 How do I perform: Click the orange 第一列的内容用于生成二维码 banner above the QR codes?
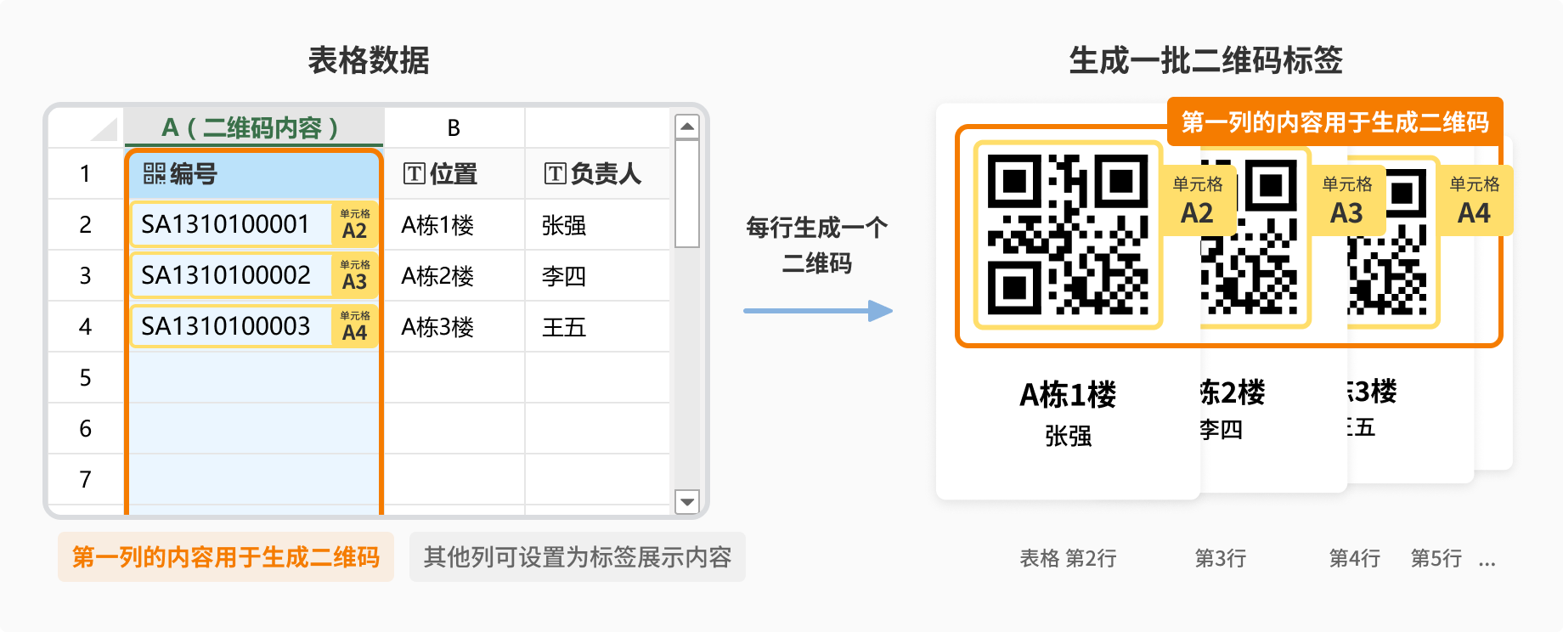pos(1335,122)
